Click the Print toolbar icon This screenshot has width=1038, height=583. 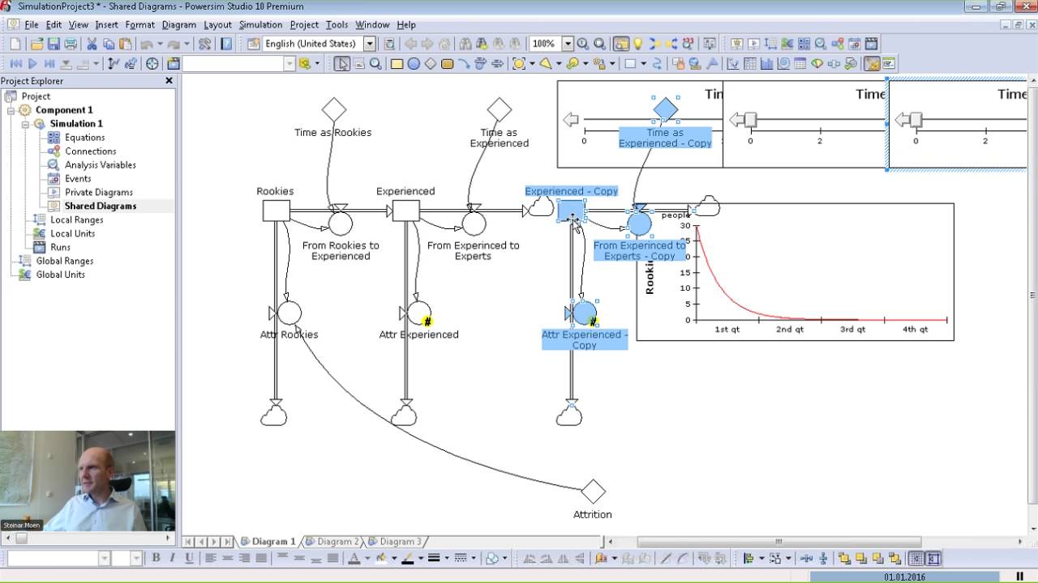(71, 44)
